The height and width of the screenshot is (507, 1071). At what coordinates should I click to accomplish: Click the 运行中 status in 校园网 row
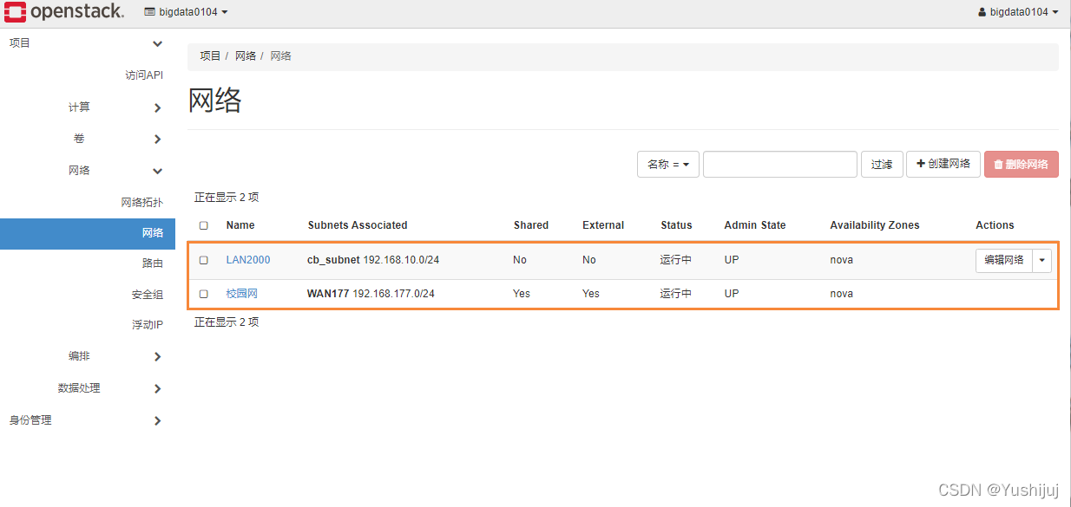pos(676,294)
